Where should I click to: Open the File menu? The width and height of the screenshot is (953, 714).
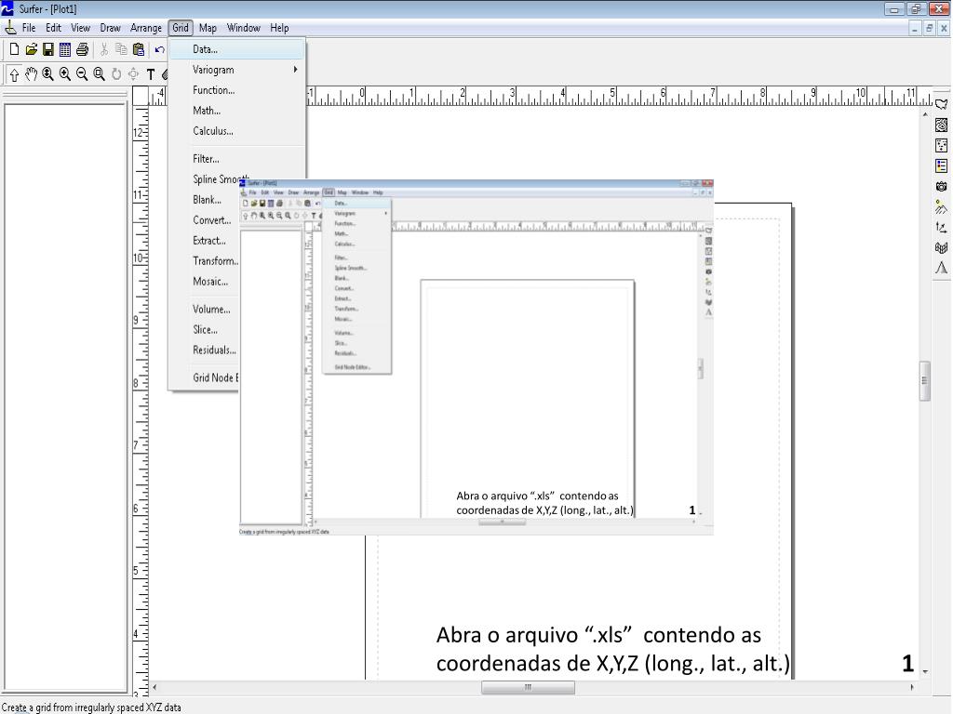click(29, 28)
